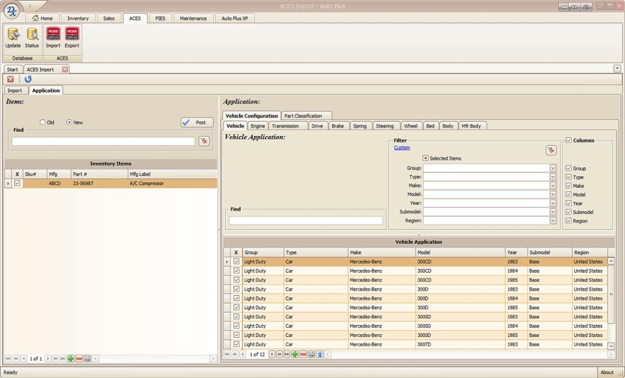The height and width of the screenshot is (378, 625).
Task: Switch to the Inventory ribbon tab
Action: pos(78,18)
